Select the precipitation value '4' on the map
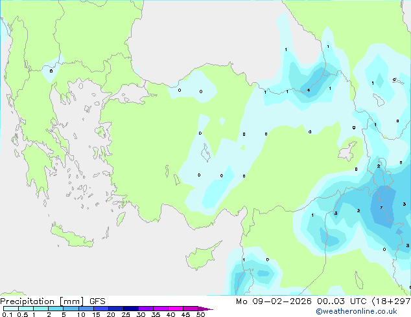Image resolution: width=411 pixels, height=317 pixels. pos(309,90)
